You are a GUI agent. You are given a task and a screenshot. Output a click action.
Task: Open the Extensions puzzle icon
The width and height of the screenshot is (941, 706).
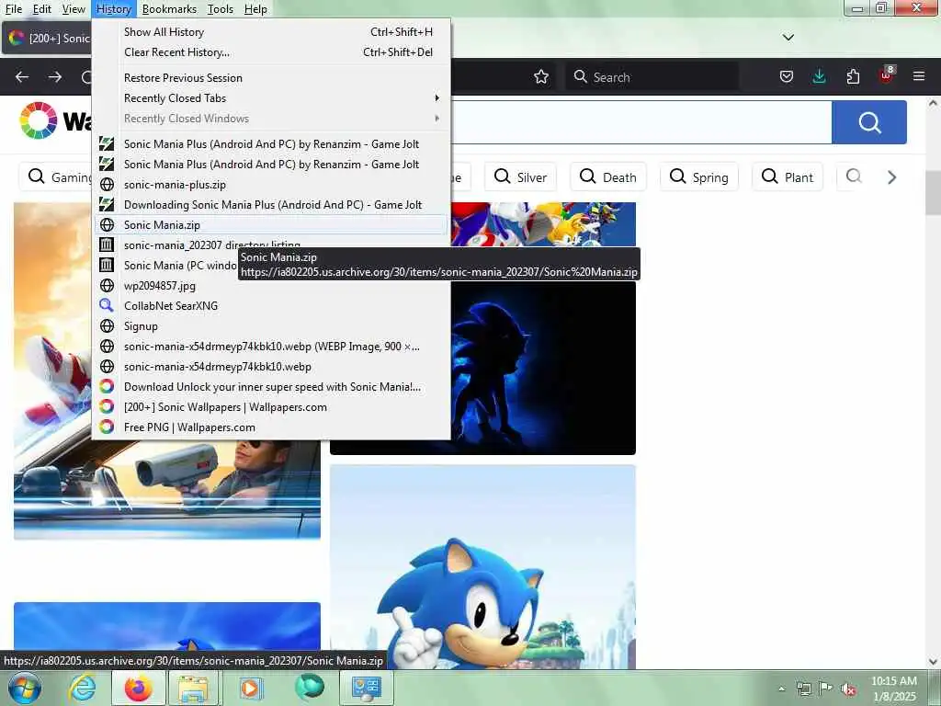click(853, 77)
